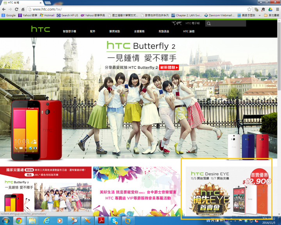Click the taskbar clock showing 2014/11/5

pos(269,221)
